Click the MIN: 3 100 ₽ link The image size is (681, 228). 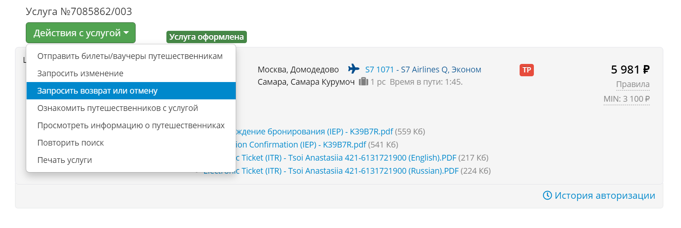[626, 99]
